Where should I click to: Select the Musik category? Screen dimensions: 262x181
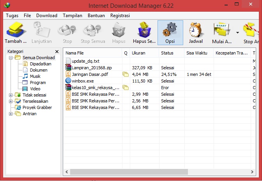35,76
